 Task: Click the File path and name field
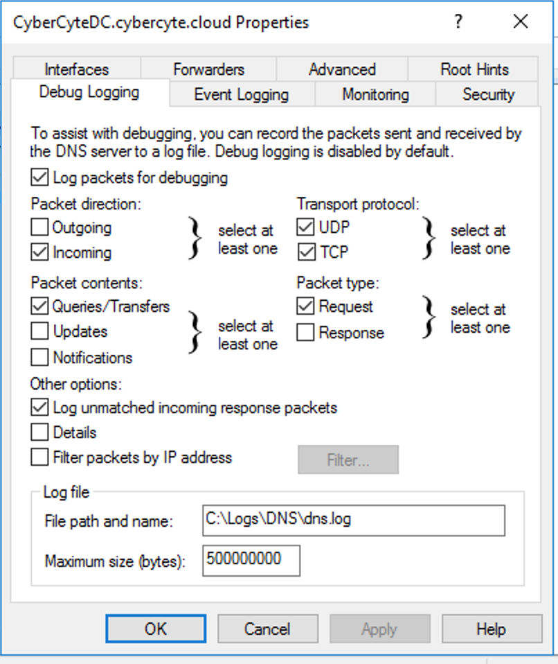pyautogui.click(x=354, y=521)
